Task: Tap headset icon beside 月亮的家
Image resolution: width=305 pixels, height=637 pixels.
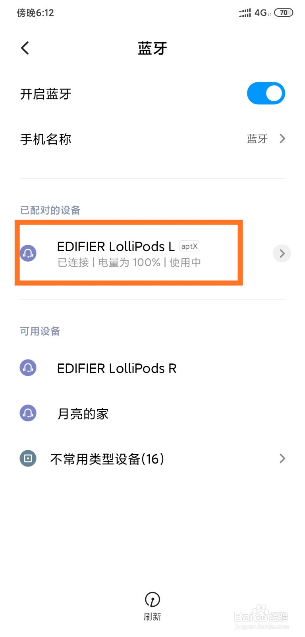Action: pyautogui.click(x=28, y=413)
